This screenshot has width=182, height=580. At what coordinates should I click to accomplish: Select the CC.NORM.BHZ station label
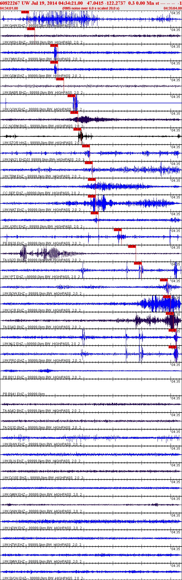click(x=15, y=126)
